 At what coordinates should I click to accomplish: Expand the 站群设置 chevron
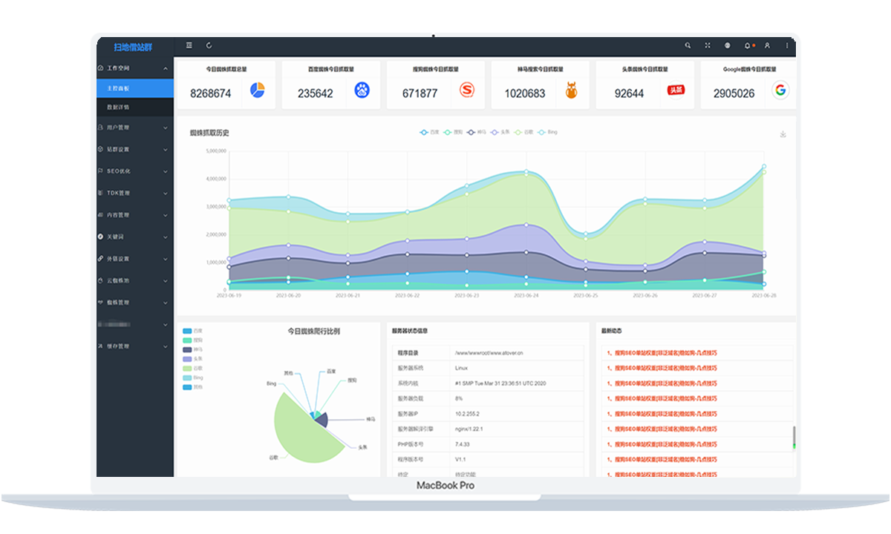(165, 149)
